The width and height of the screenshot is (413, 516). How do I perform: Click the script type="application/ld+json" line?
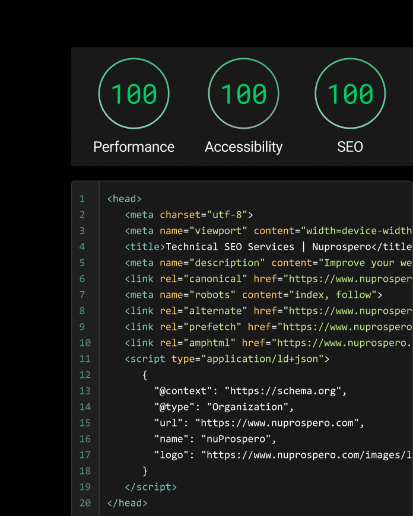(x=227, y=359)
